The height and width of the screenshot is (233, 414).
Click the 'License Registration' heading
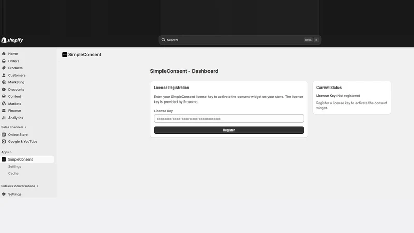click(x=171, y=88)
